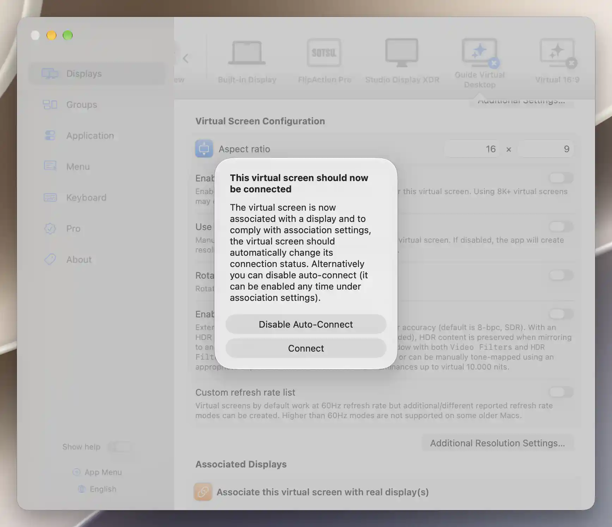Click the globe icon beside App Menu
This screenshot has width=612, height=527.
[x=76, y=472]
